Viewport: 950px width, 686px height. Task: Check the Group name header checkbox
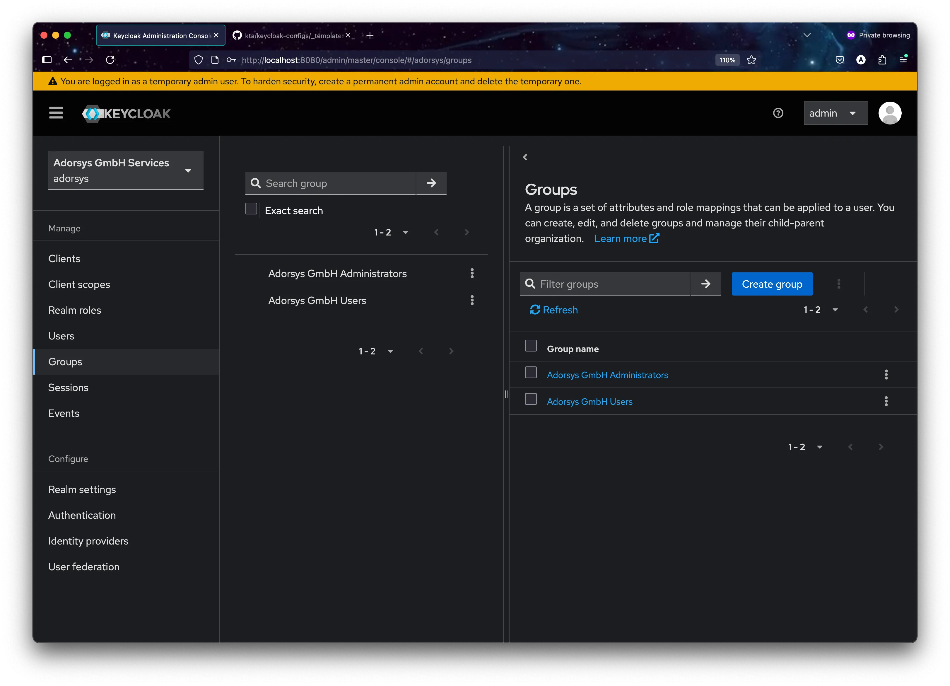[531, 346]
